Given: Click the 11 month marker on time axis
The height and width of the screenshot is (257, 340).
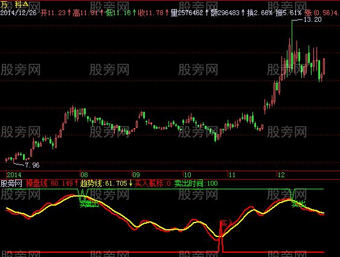Looking at the screenshot, I should pos(232,175).
